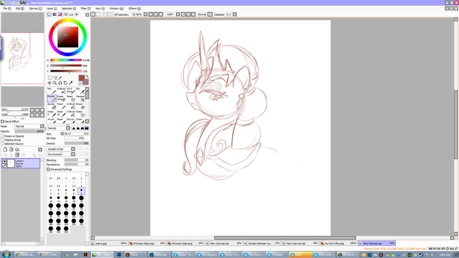Select the Pen tool
Screen dimensions: 459x258
52,90
